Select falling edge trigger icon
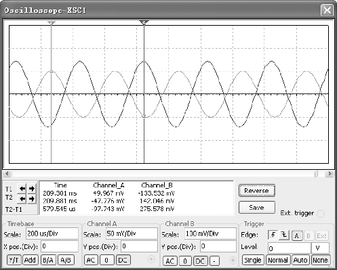This screenshot has height=270, width=337. point(284,235)
